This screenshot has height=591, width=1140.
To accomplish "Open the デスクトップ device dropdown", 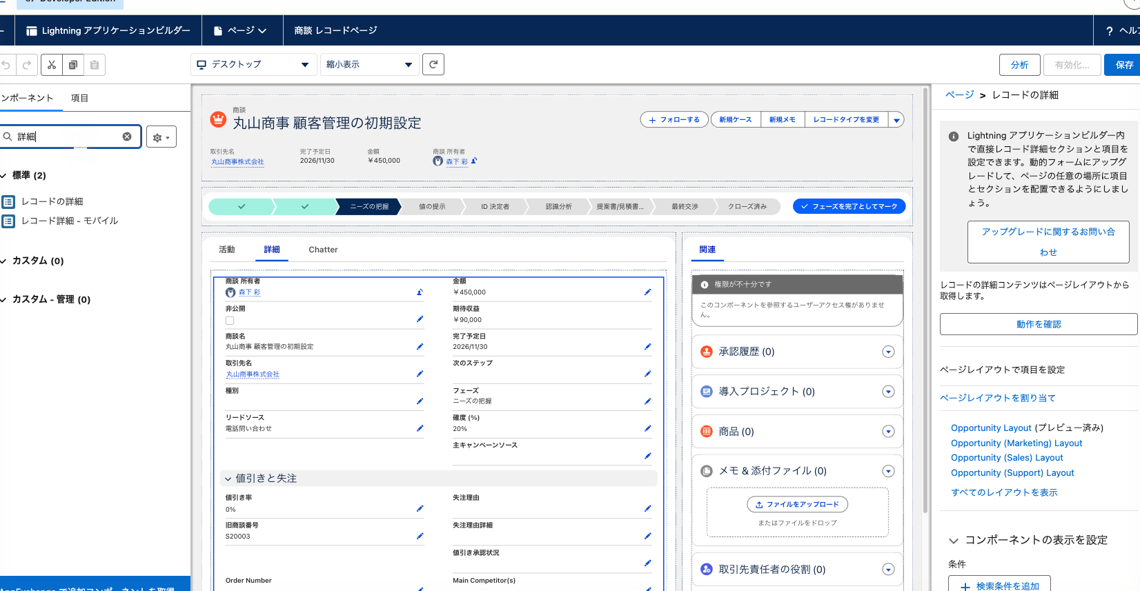I will pos(253,64).
